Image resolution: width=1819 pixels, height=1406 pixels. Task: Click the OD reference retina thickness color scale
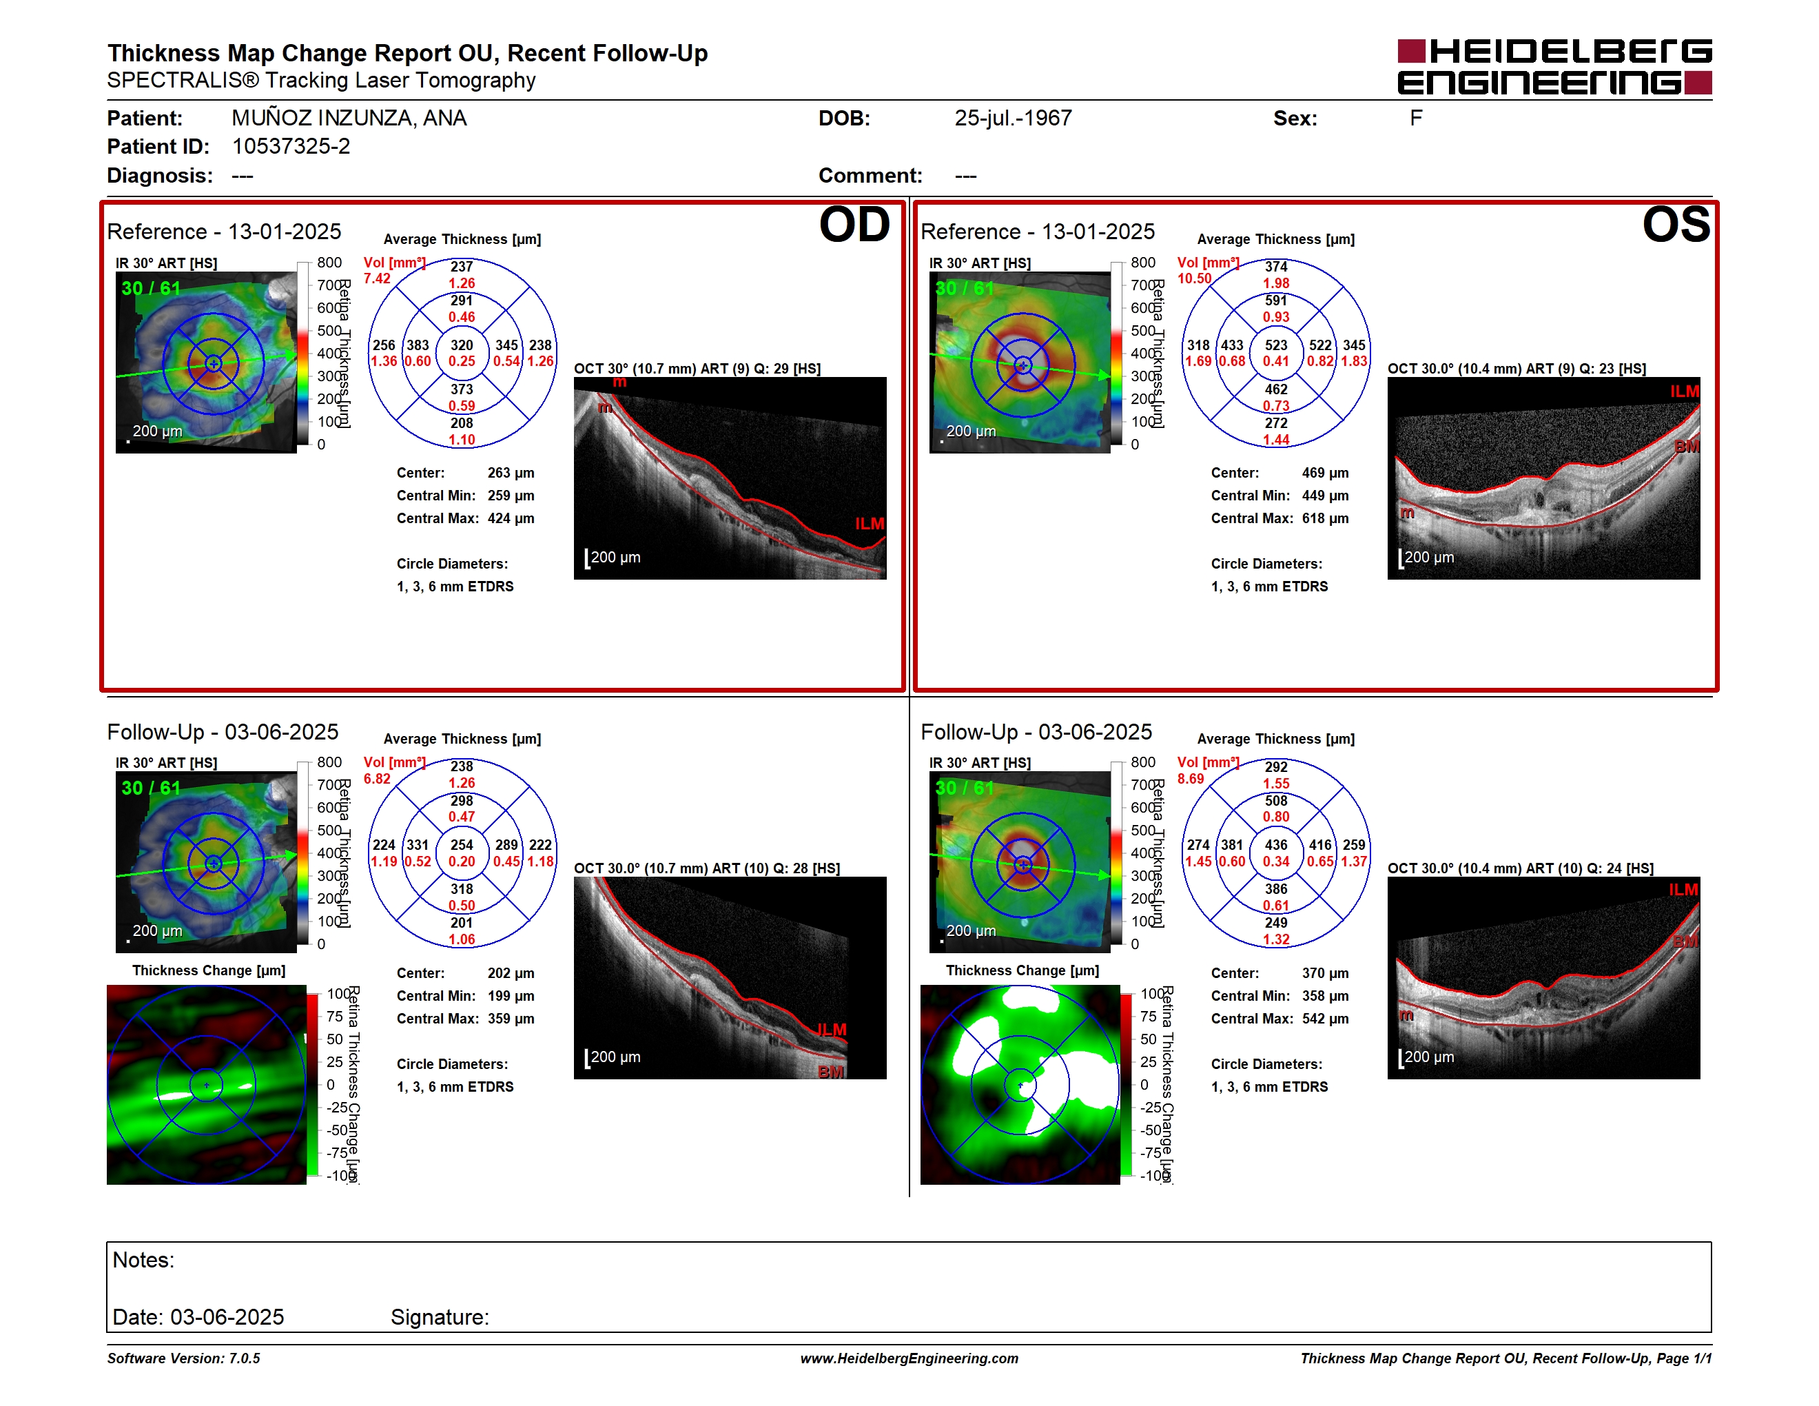(x=303, y=353)
